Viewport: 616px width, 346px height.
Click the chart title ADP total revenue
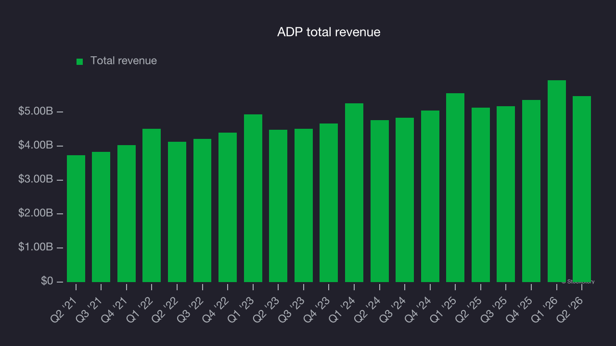[x=329, y=32]
